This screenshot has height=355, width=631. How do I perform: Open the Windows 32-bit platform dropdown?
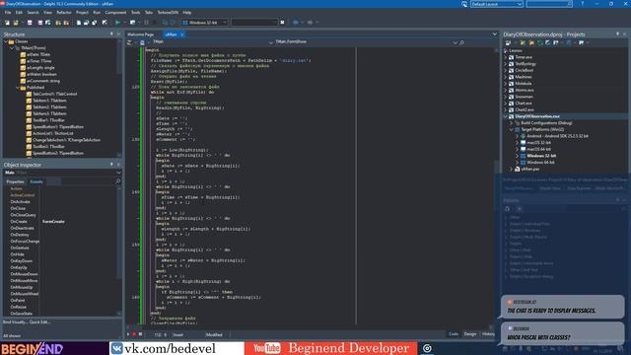225,23
